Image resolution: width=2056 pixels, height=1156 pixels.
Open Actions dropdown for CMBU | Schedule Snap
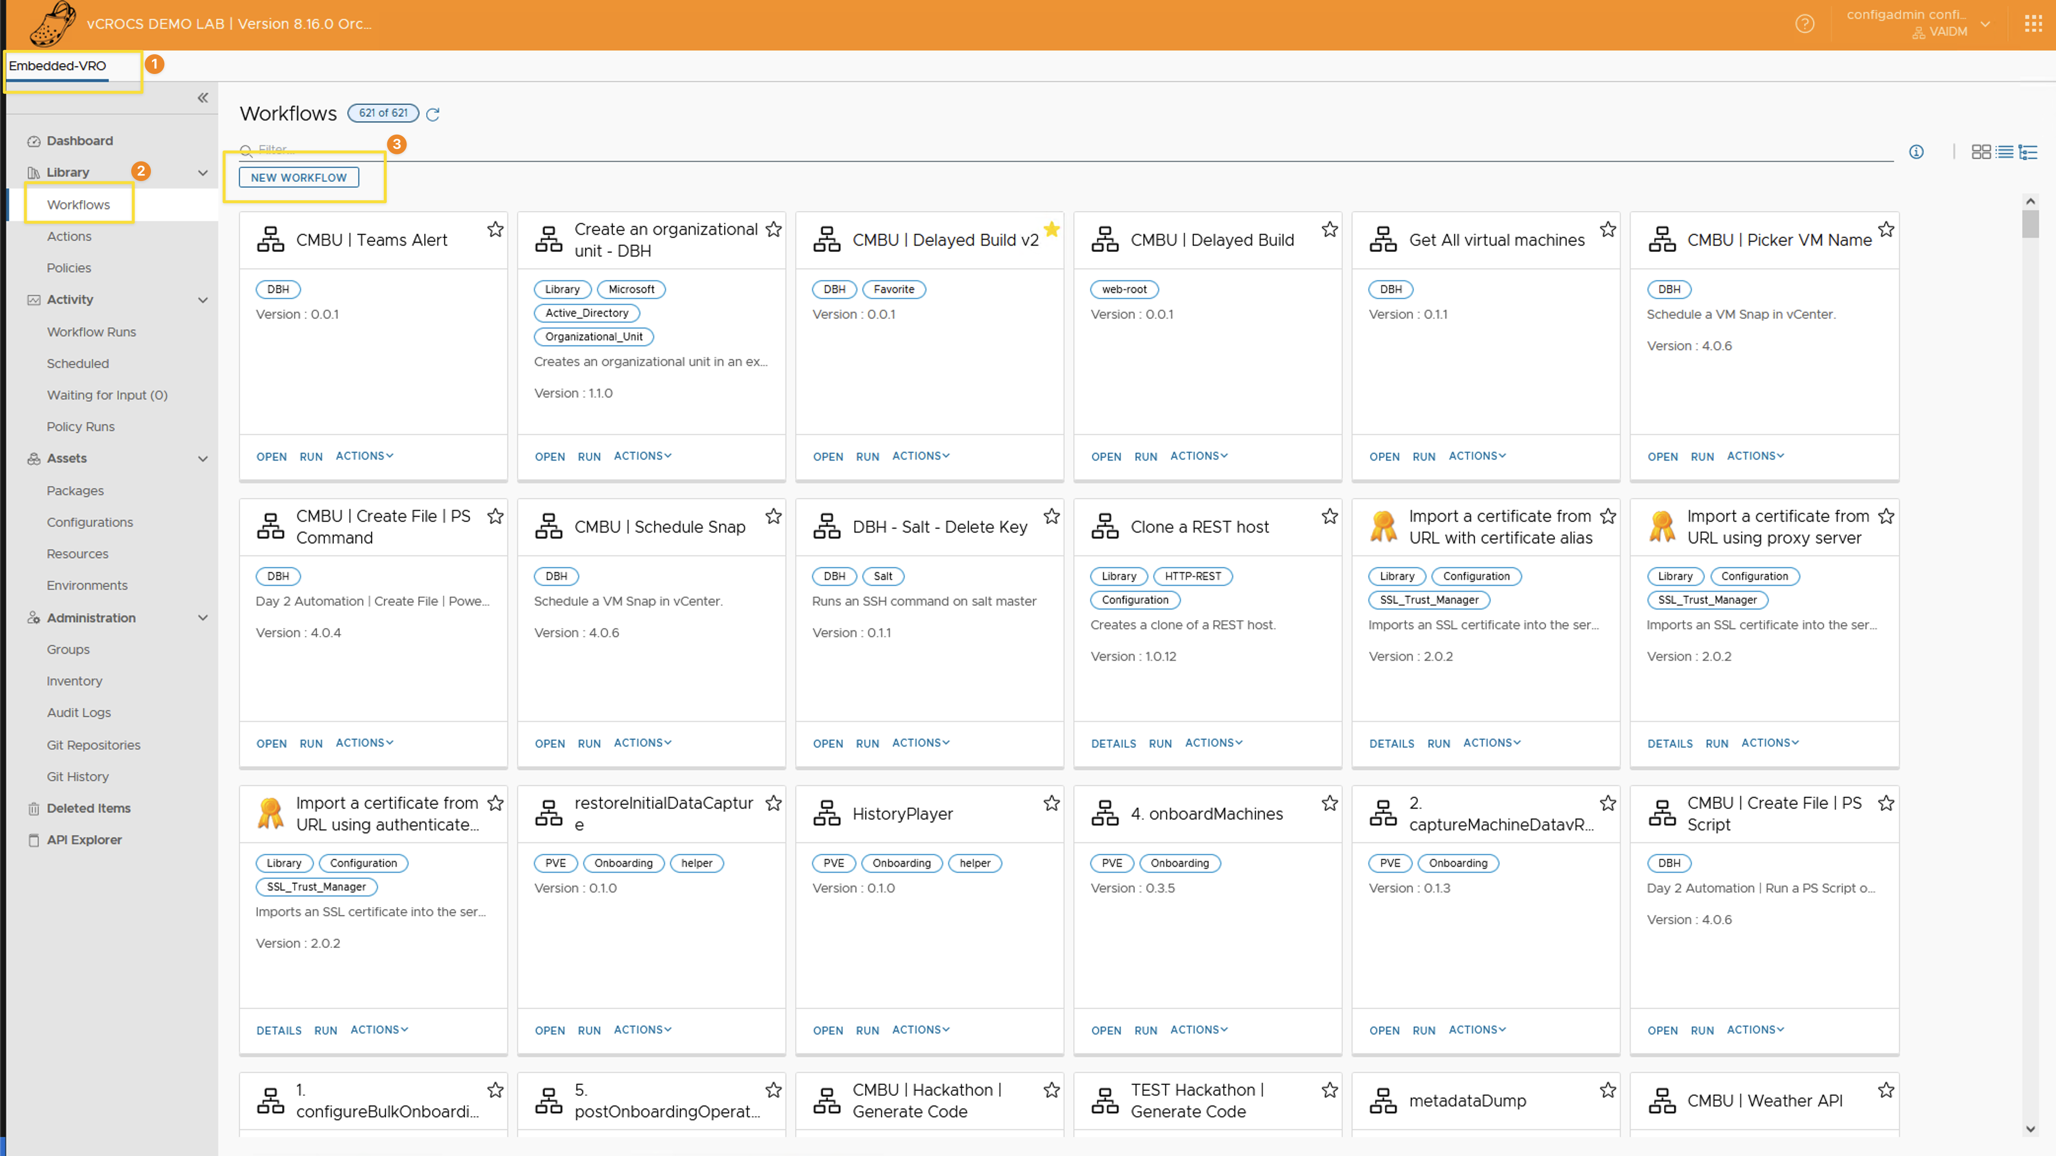pos(642,743)
